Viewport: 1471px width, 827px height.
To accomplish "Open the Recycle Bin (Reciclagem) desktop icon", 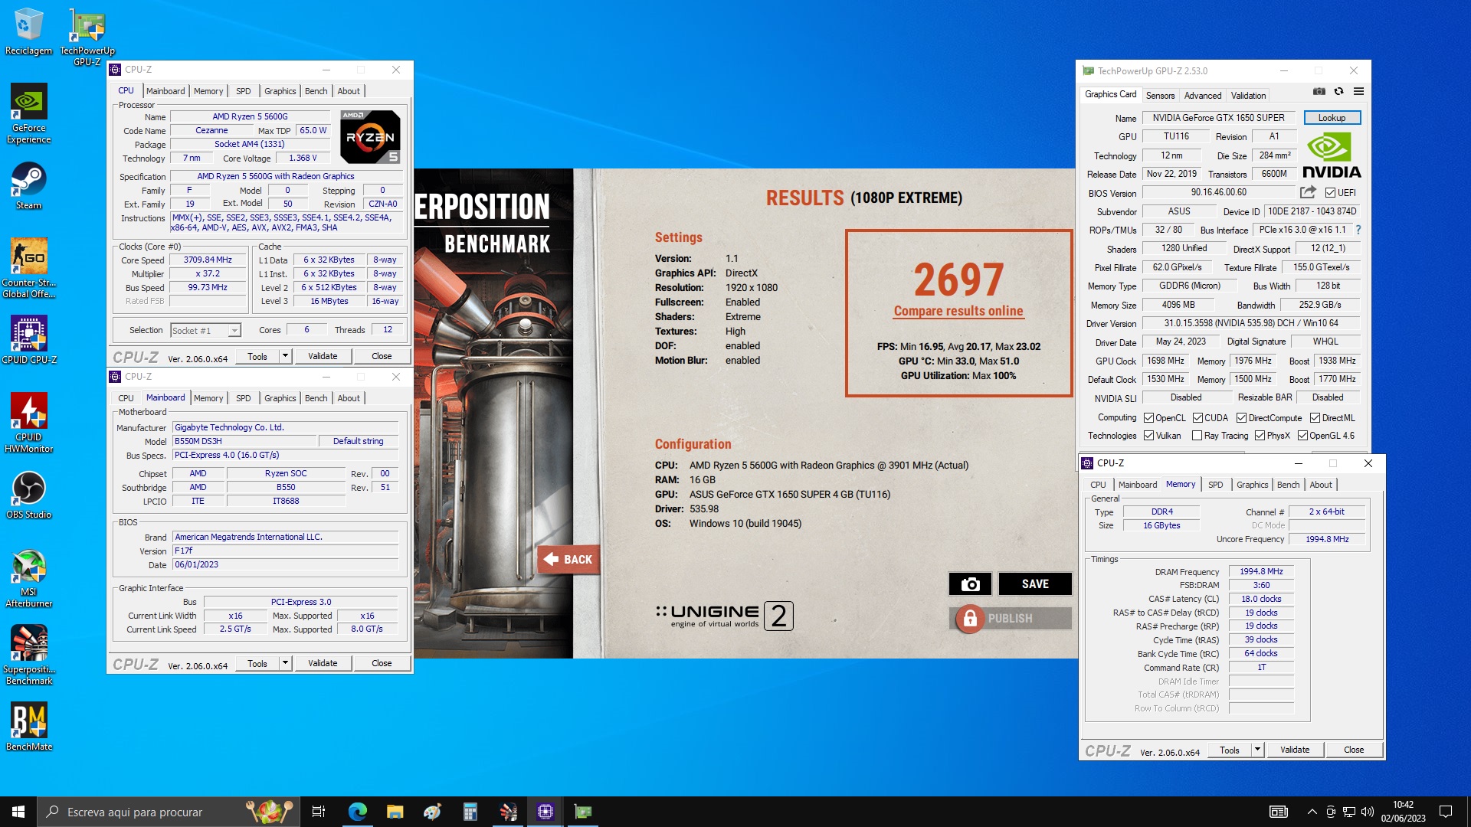I will 28,31.
